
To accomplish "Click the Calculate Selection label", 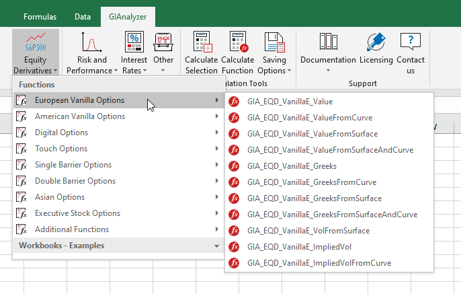I will (x=202, y=65).
